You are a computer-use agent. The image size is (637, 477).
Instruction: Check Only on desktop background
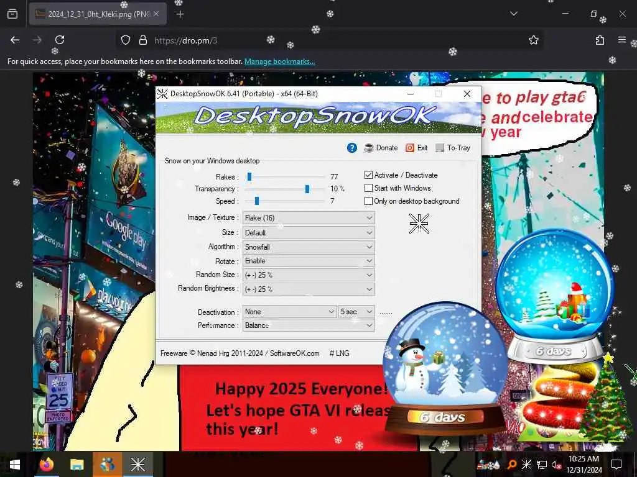[x=368, y=201]
